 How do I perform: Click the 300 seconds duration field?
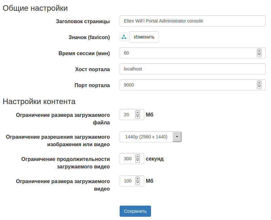tap(127, 159)
